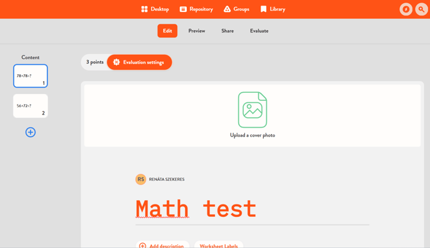The width and height of the screenshot is (430, 248).
Task: Open the Groups triangle icon
Action: (227, 9)
